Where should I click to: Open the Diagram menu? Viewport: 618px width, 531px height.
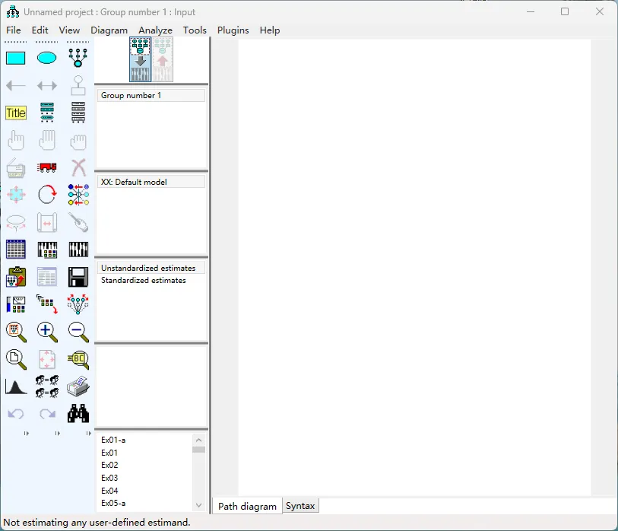[109, 30]
